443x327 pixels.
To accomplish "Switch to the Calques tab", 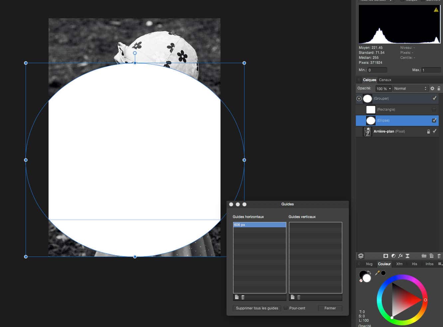I will [369, 80].
